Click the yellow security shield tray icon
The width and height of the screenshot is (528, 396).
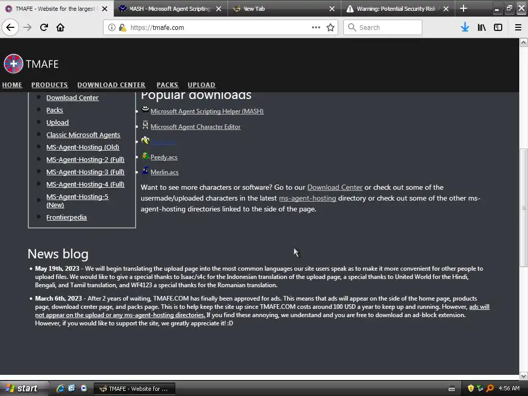471,388
